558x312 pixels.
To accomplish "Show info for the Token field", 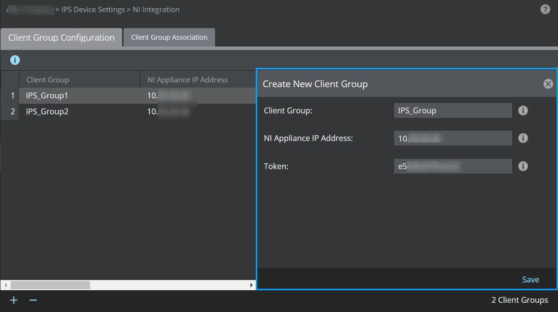I will (523, 166).
